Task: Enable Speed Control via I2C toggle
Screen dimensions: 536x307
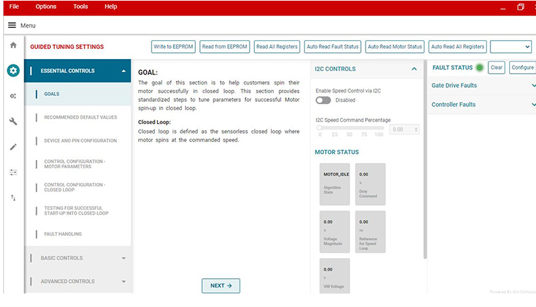Action: coord(323,100)
